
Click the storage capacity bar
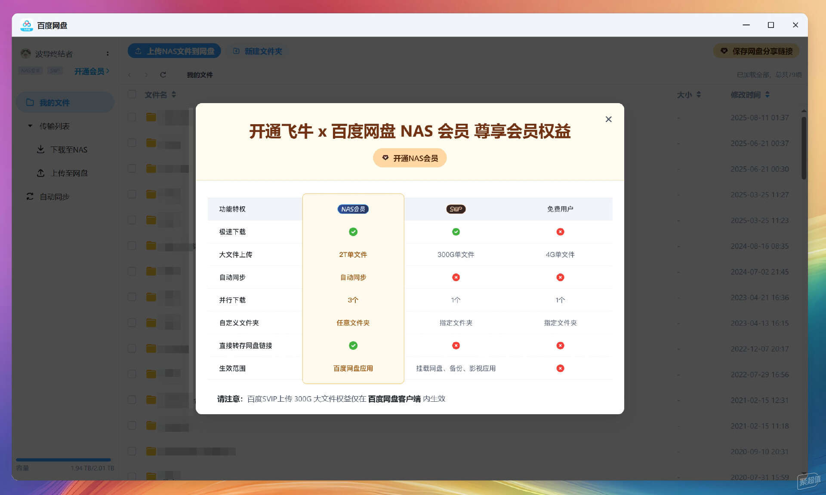63,460
